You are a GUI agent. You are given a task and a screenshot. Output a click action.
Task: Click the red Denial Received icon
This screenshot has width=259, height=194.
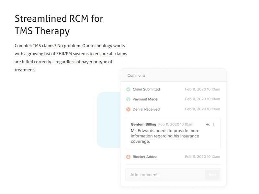pyautogui.click(x=128, y=109)
